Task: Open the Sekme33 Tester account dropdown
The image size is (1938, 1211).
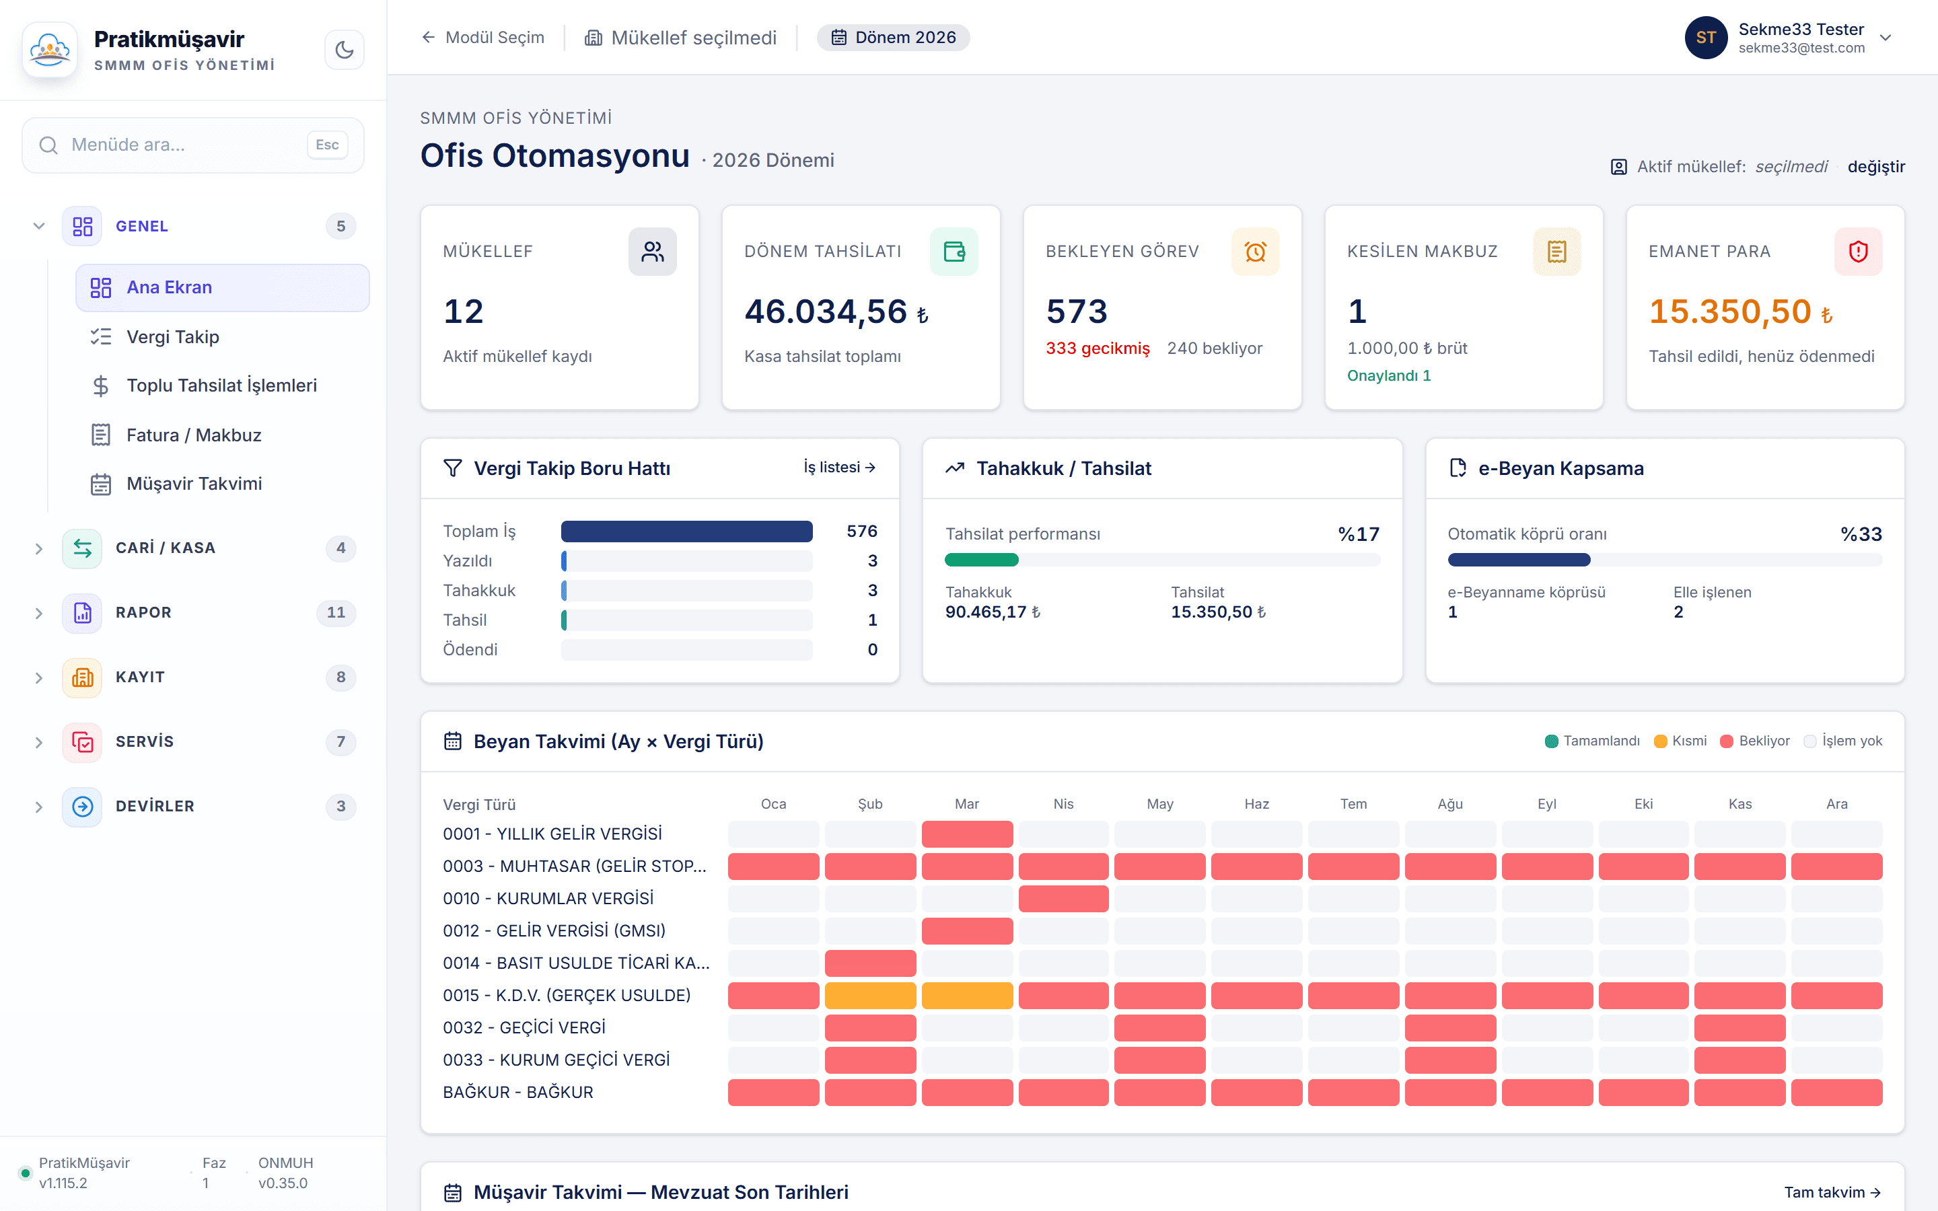Action: click(1885, 38)
